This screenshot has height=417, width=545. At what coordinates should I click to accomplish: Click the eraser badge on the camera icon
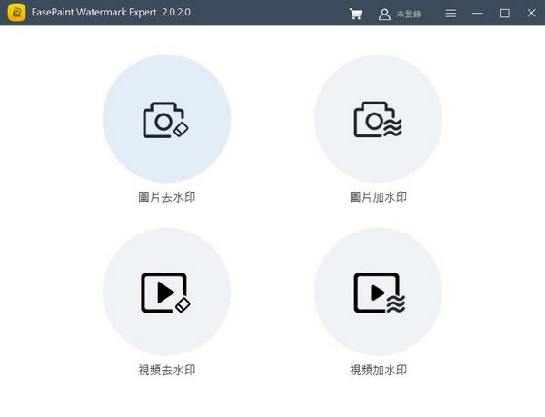click(180, 130)
